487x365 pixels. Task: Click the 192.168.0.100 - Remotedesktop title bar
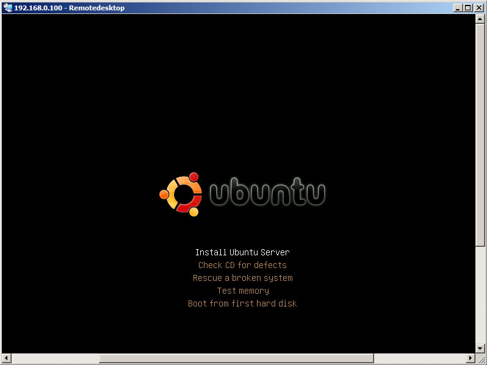pyautogui.click(x=242, y=8)
